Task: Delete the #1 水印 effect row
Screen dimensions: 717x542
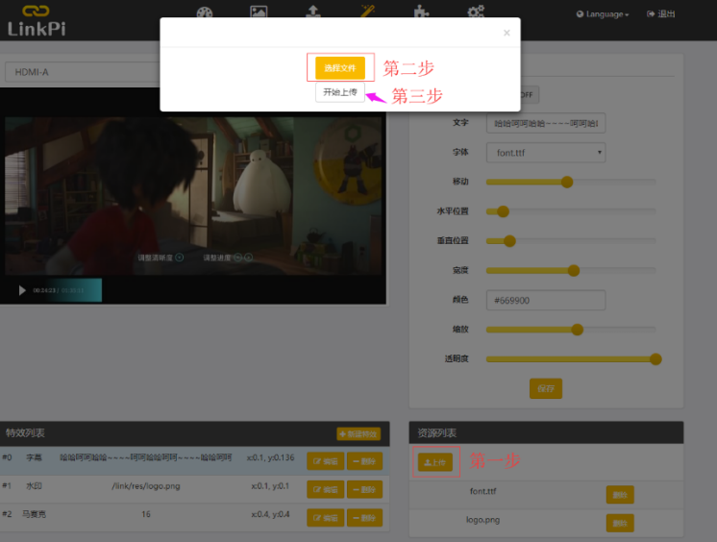Action: (x=364, y=489)
